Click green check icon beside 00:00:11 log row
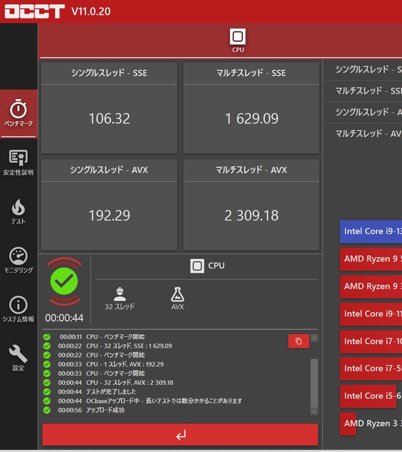The image size is (402, 452). (47, 337)
